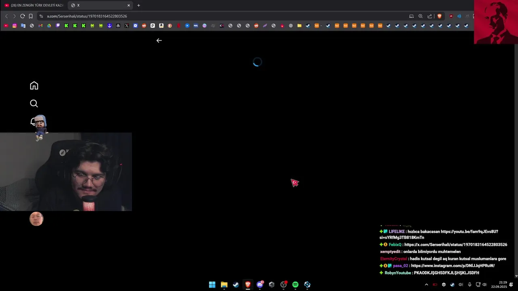Expand the hidden system tray icons chevron
Viewport: 518px width, 291px height.
point(426,285)
